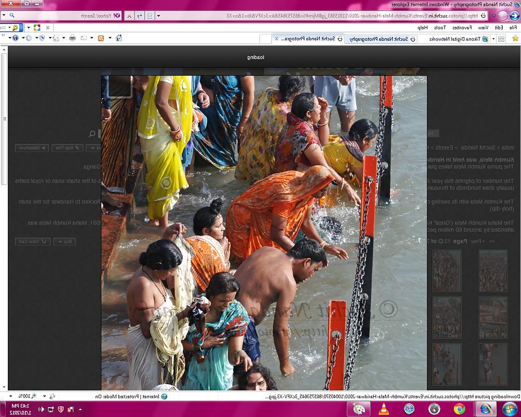Expand the address bar history dropdown

tap(158, 16)
